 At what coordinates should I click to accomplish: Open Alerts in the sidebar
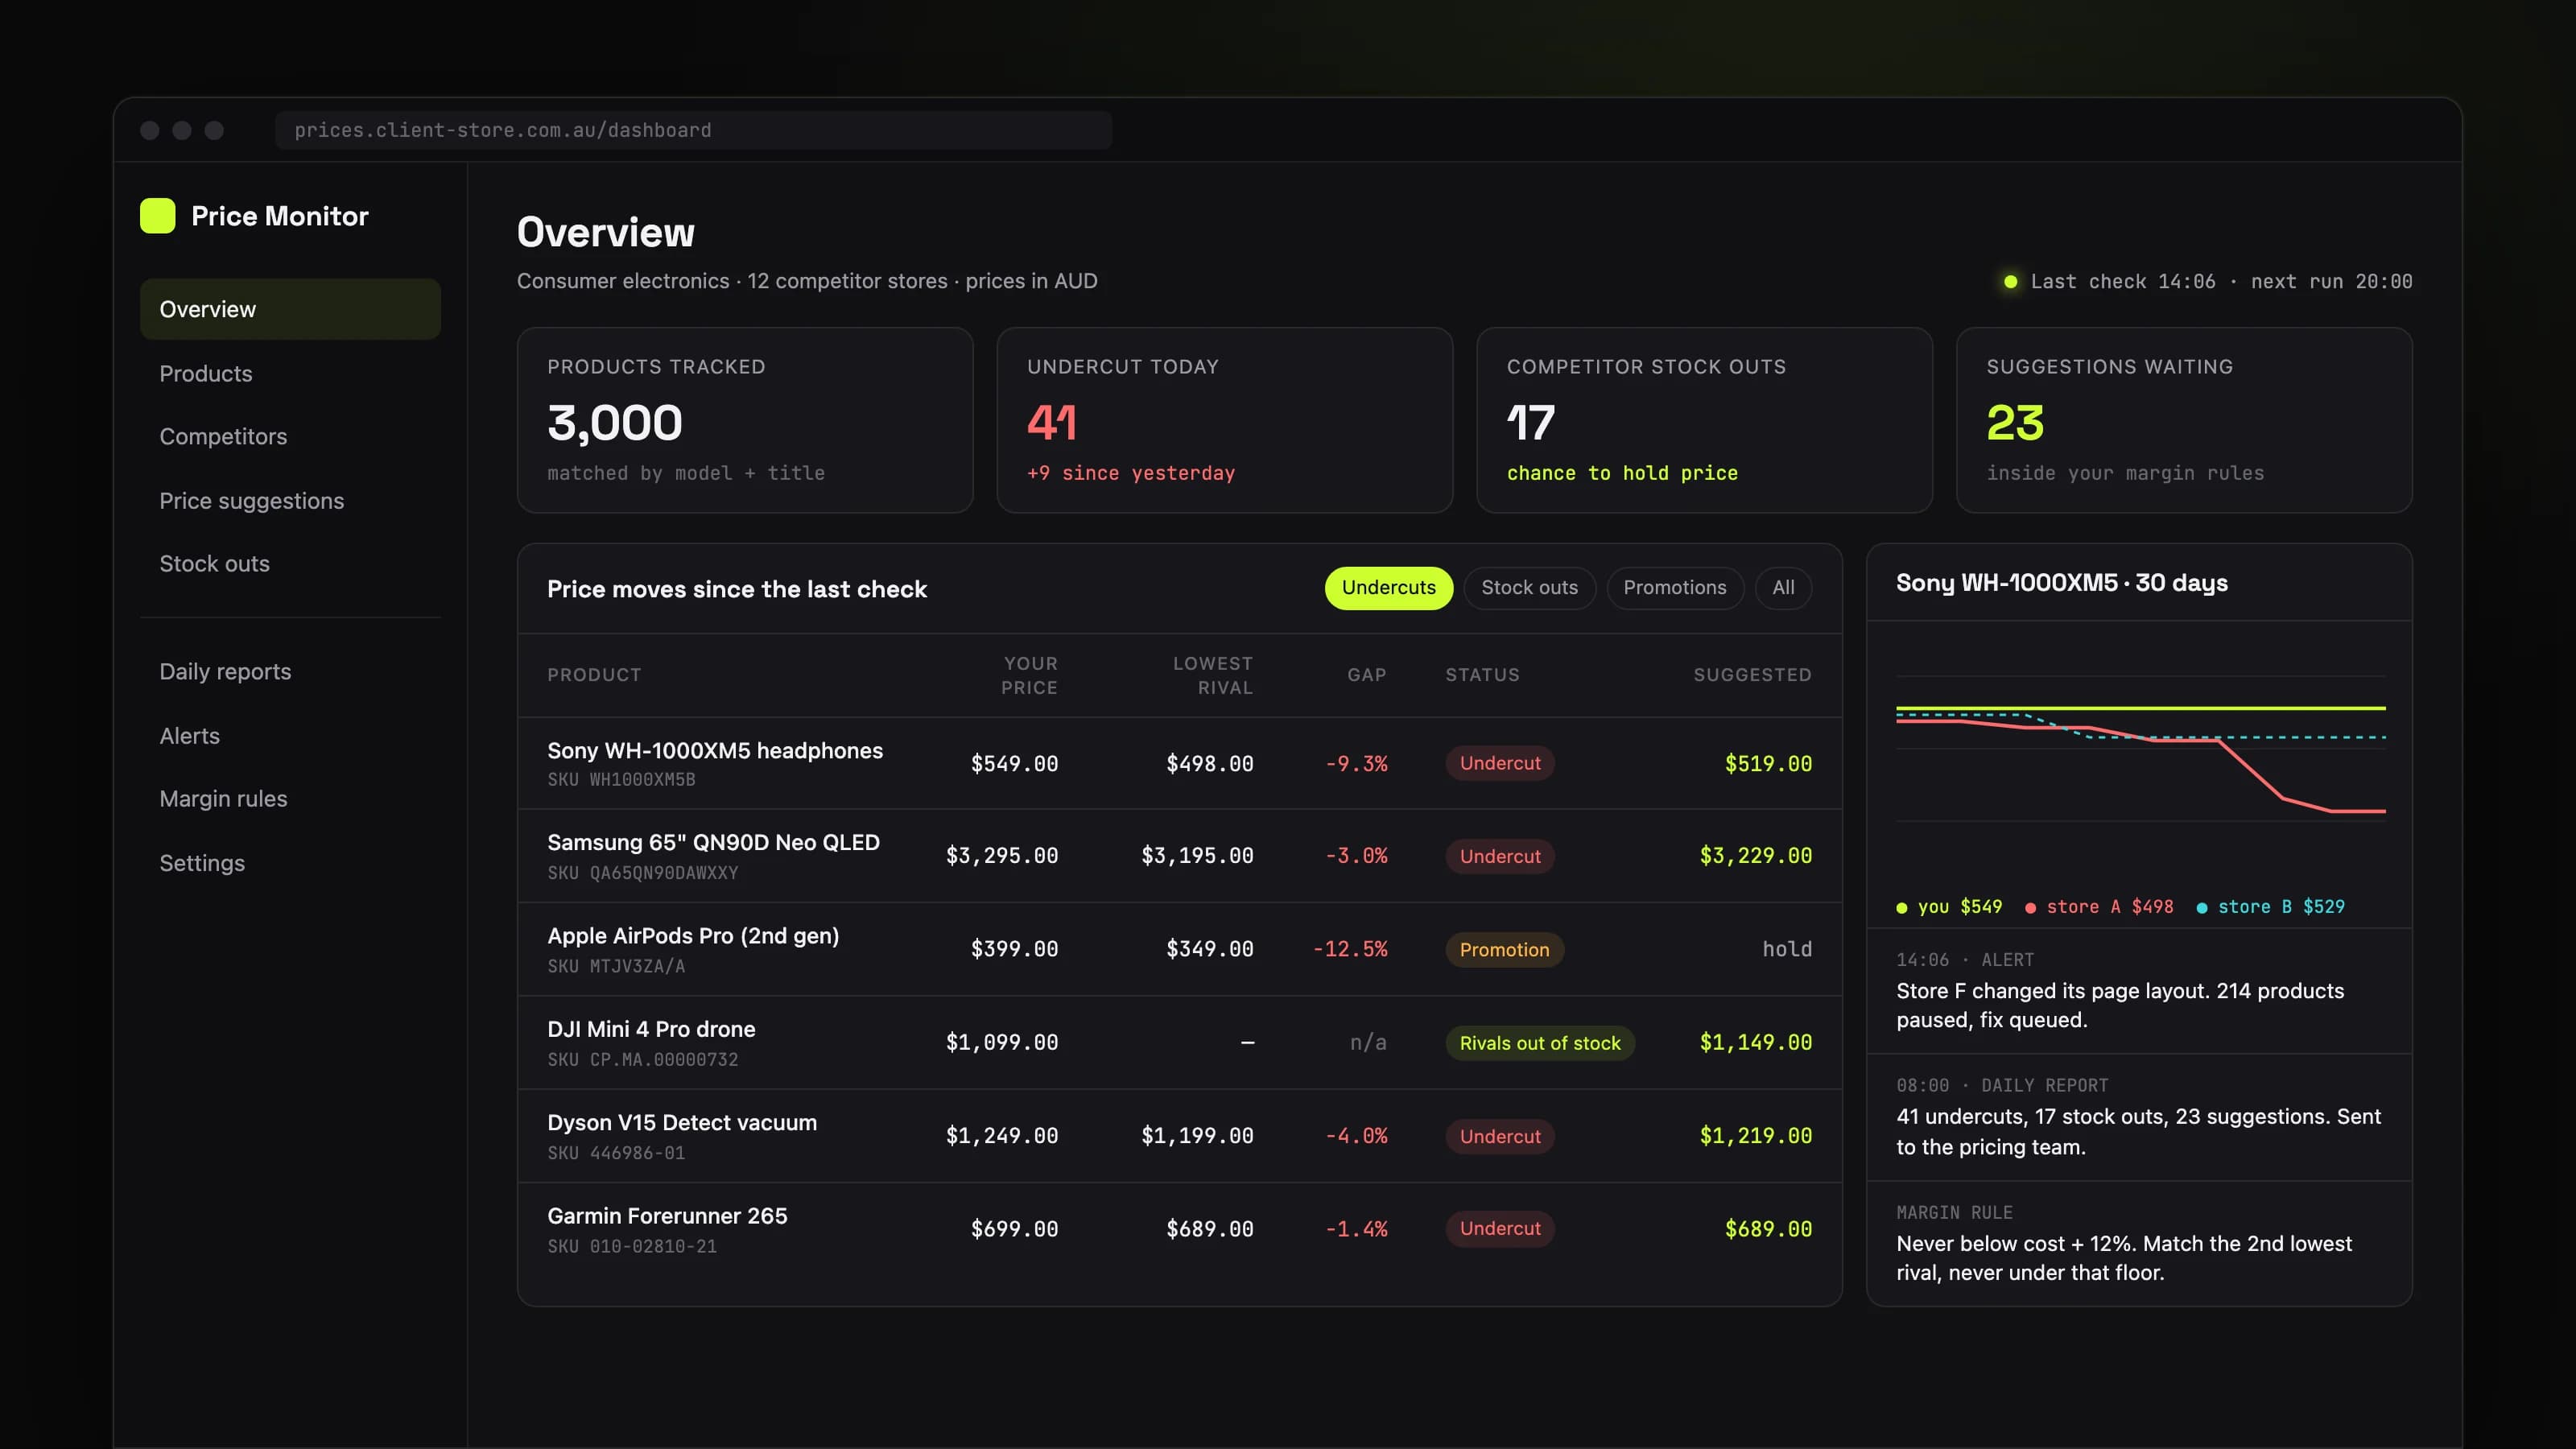290,736
